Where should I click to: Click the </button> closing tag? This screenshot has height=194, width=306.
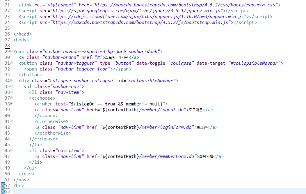pos(31,75)
